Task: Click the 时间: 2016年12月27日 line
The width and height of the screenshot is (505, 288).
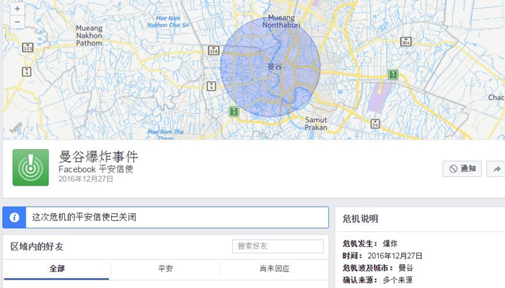Action: (x=382, y=256)
